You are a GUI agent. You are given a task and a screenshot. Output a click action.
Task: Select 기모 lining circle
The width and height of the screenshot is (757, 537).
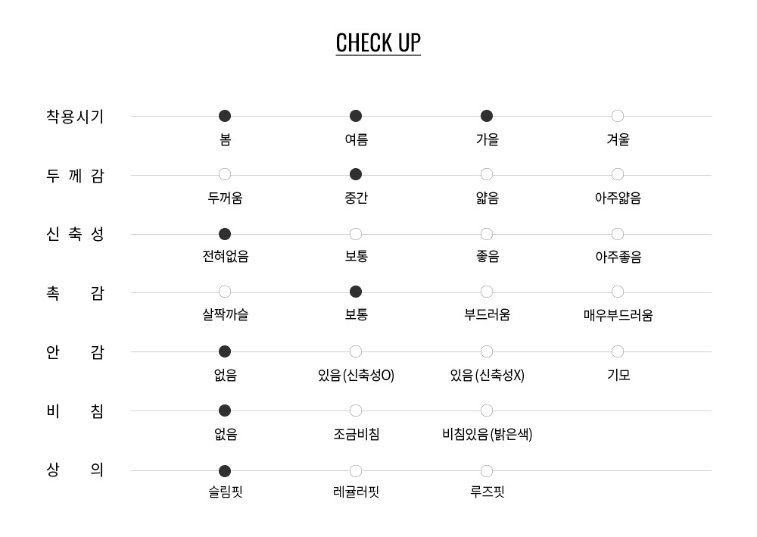(618, 351)
